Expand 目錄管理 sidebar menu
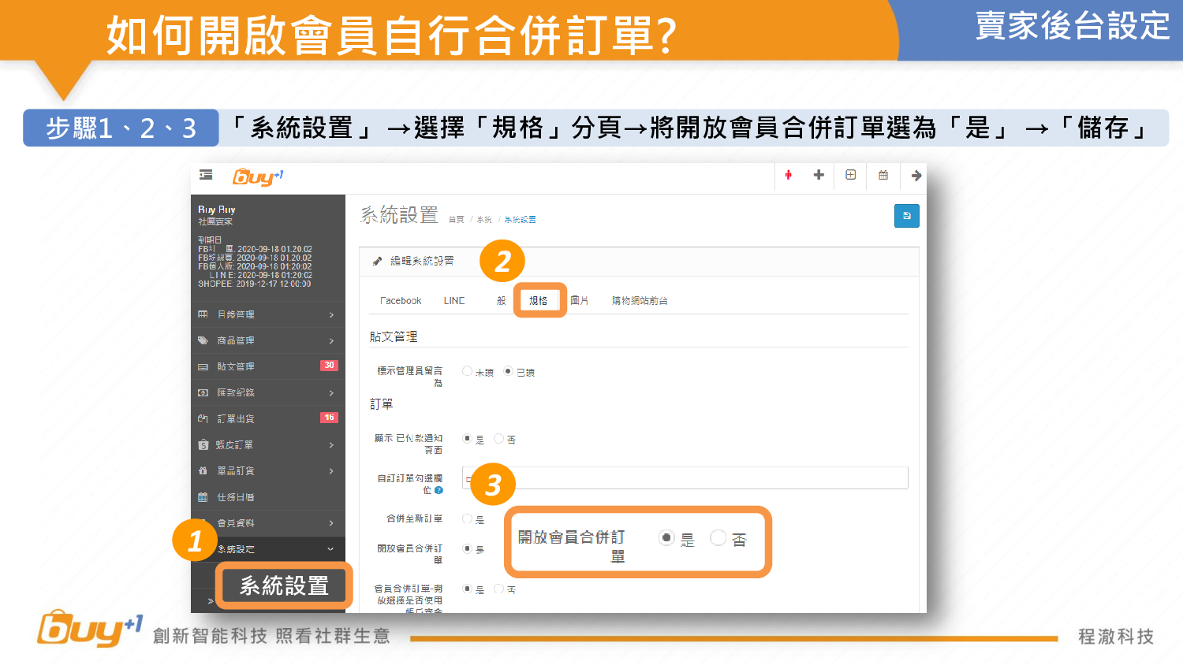The width and height of the screenshot is (1183, 665). [268, 314]
